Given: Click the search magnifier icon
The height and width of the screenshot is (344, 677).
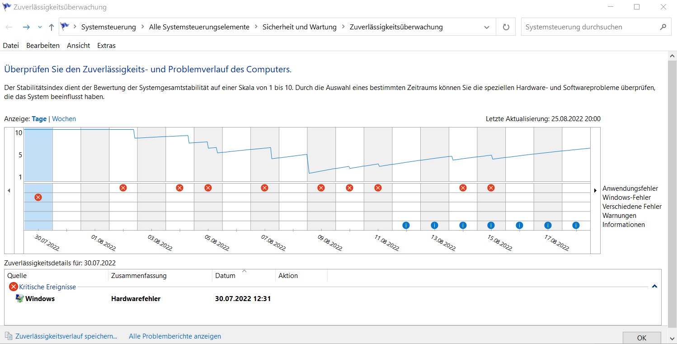Looking at the screenshot, I should tap(663, 27).
